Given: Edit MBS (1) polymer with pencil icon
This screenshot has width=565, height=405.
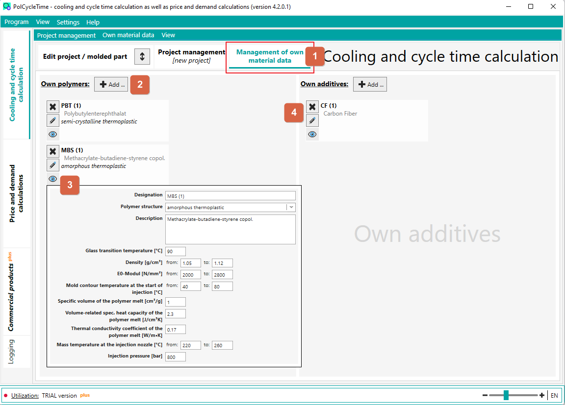Looking at the screenshot, I should [x=52, y=165].
